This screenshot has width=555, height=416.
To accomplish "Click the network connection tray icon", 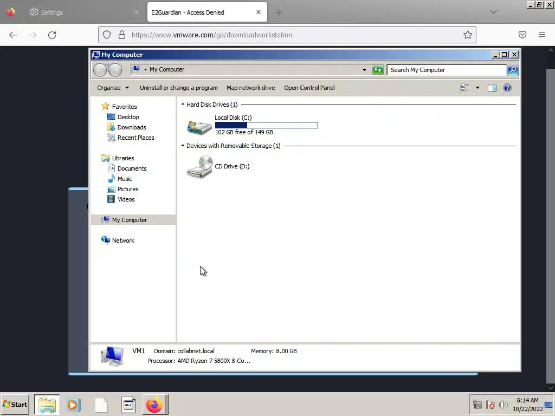I will tap(477, 404).
